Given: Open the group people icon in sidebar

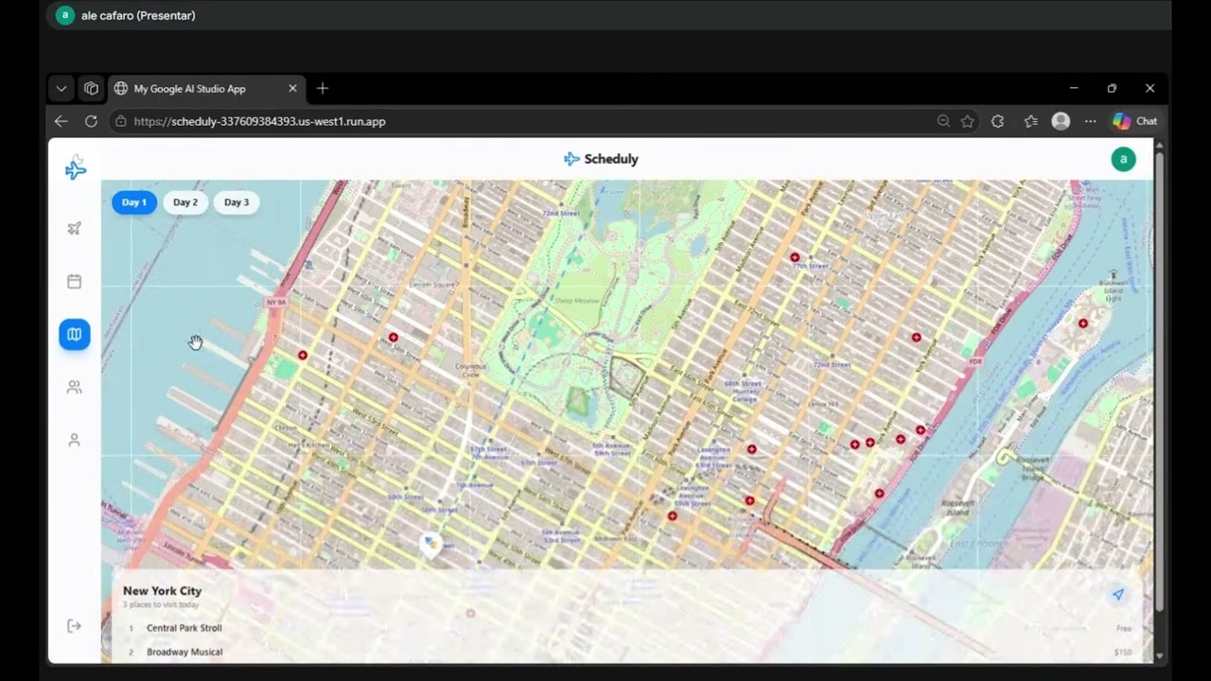Looking at the screenshot, I should click(x=75, y=387).
